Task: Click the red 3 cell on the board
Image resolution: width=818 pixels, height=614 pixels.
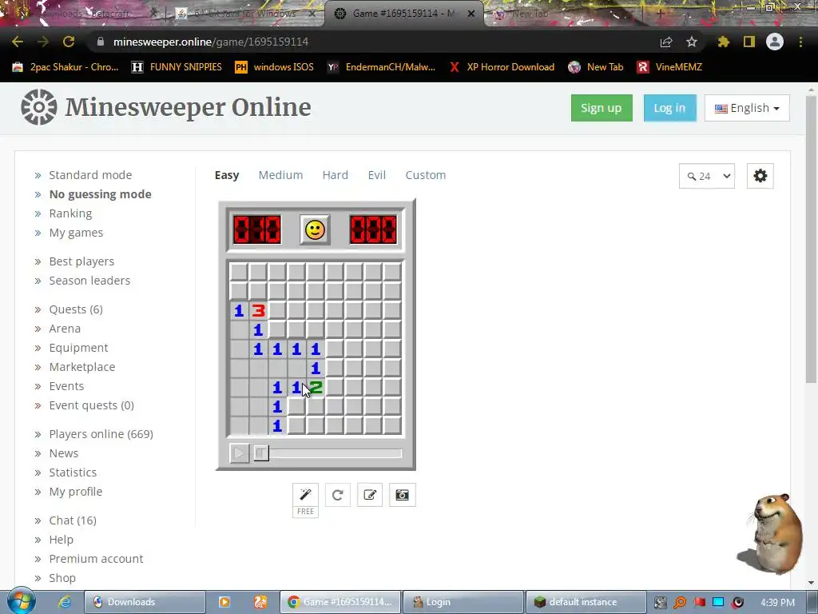Action: (258, 311)
